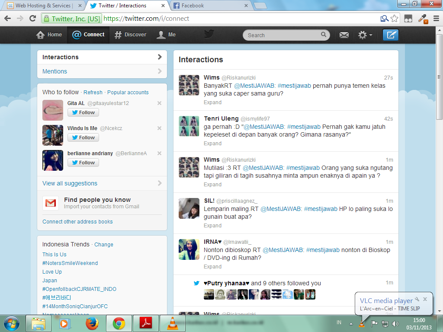Follow berlianne andriany
This screenshot has height=332, width=443.
point(83,163)
